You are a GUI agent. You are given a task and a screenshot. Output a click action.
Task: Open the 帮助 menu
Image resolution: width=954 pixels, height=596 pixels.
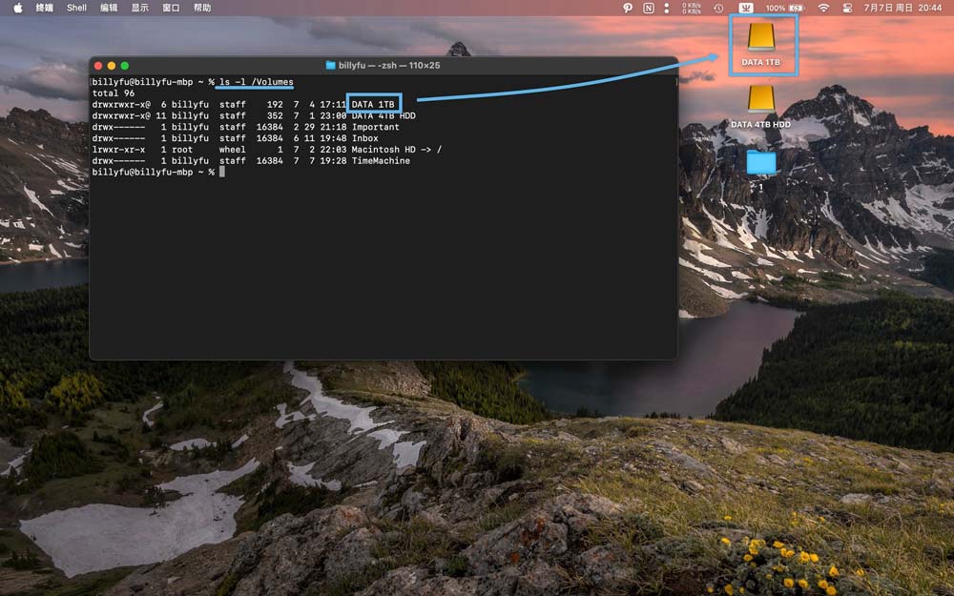click(x=202, y=8)
